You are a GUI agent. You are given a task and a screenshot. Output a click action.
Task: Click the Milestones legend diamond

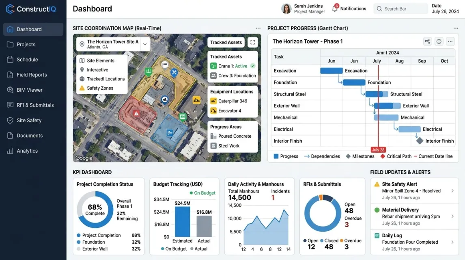point(348,156)
